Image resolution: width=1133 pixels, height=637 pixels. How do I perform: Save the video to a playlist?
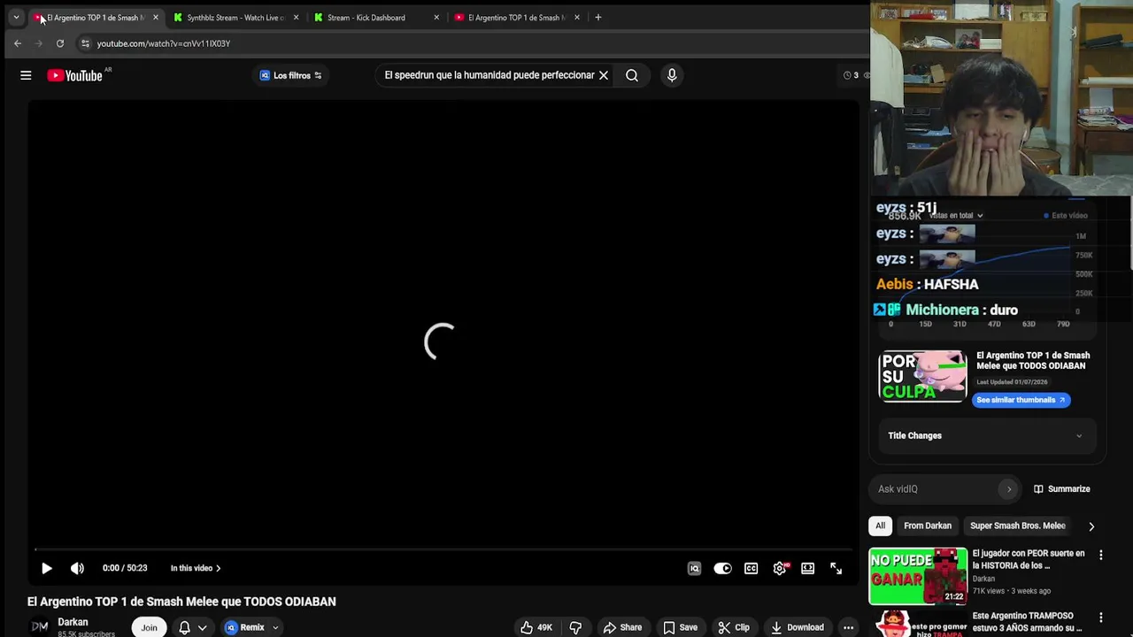(680, 627)
